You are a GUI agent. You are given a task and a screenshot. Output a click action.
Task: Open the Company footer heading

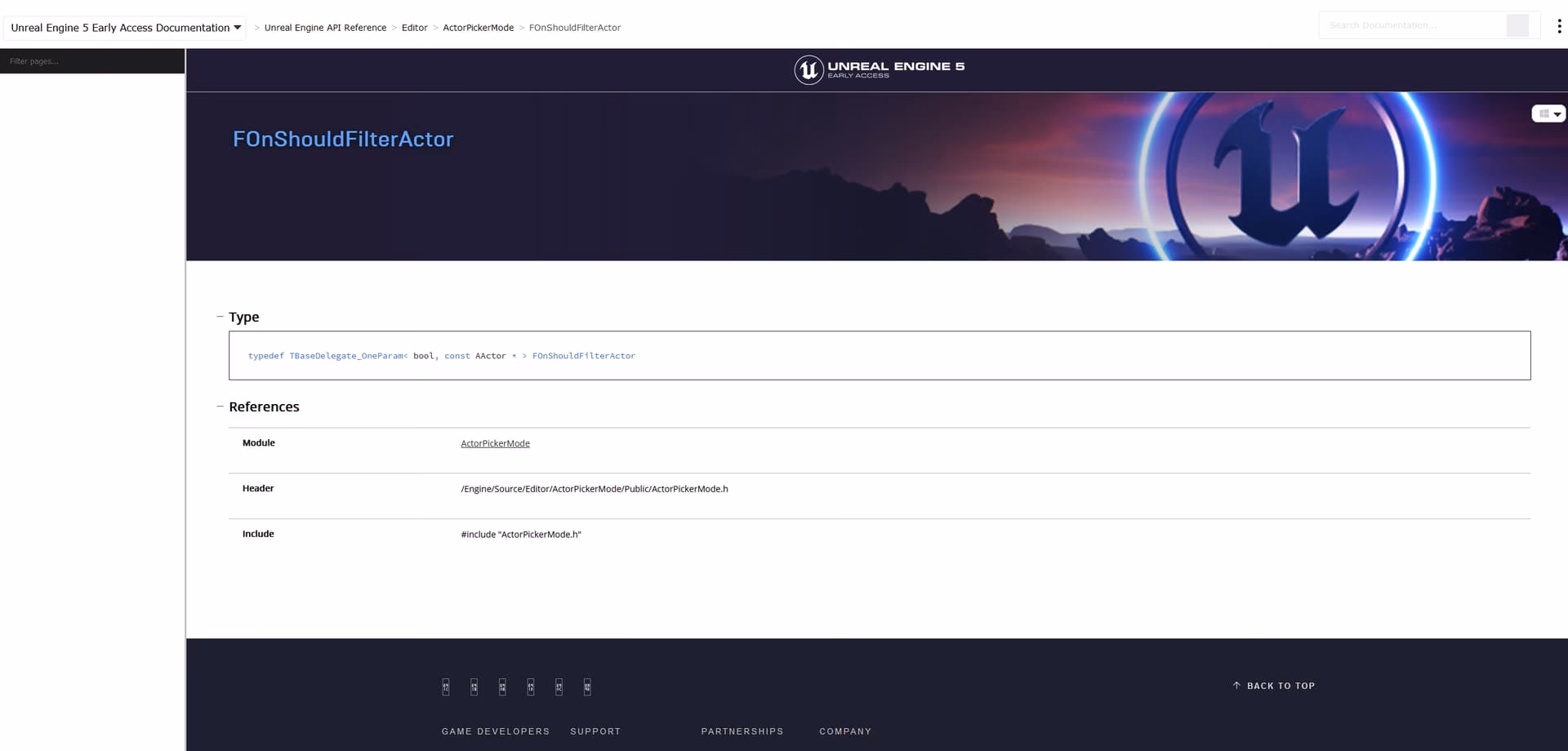pos(845,731)
